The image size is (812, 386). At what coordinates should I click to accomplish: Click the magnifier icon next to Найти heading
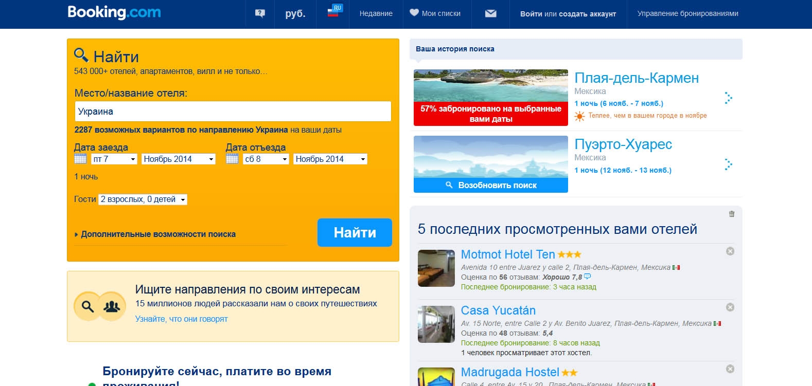pyautogui.click(x=81, y=55)
